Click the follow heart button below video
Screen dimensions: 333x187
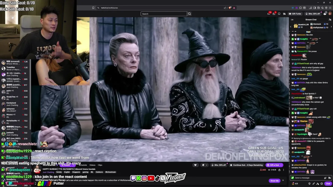point(195,165)
